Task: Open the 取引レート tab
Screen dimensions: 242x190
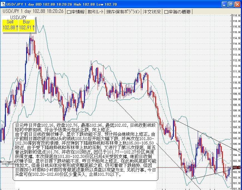Action: click(95, 12)
